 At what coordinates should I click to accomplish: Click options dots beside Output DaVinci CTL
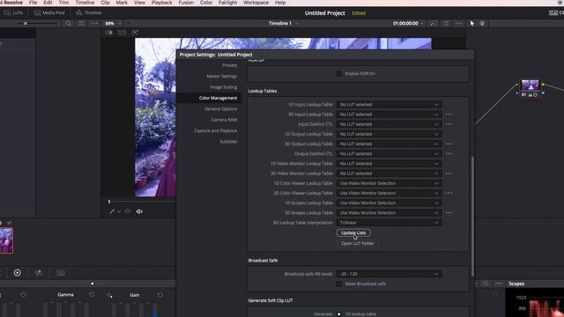449,154
